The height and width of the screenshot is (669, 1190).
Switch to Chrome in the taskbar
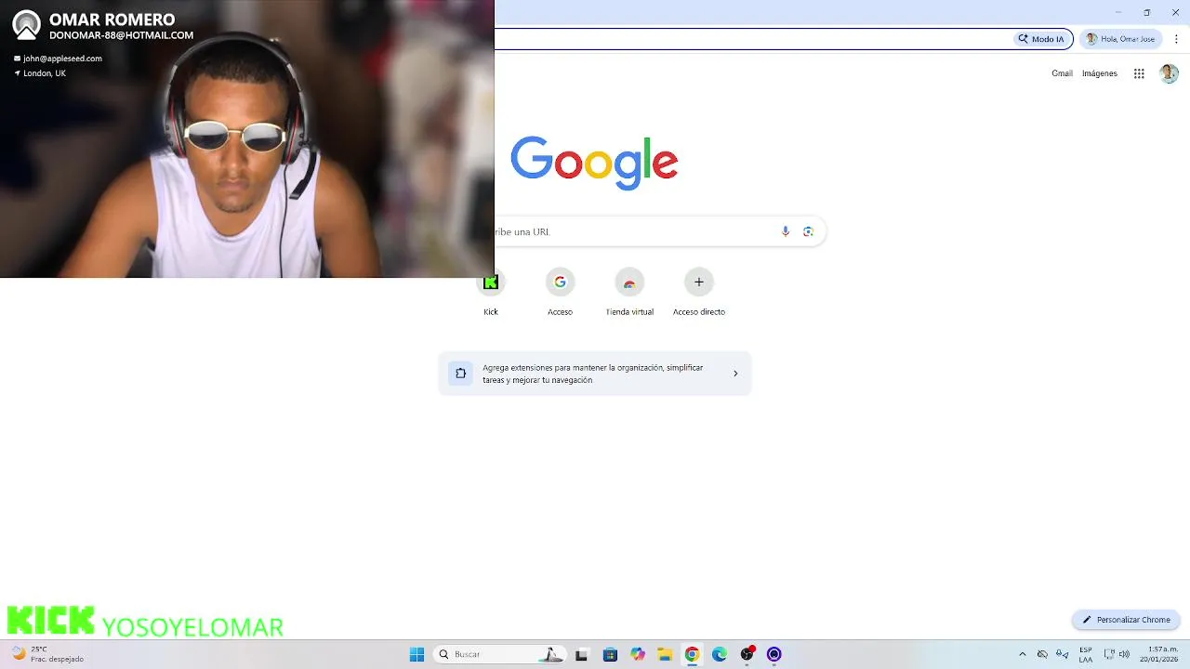tap(692, 654)
